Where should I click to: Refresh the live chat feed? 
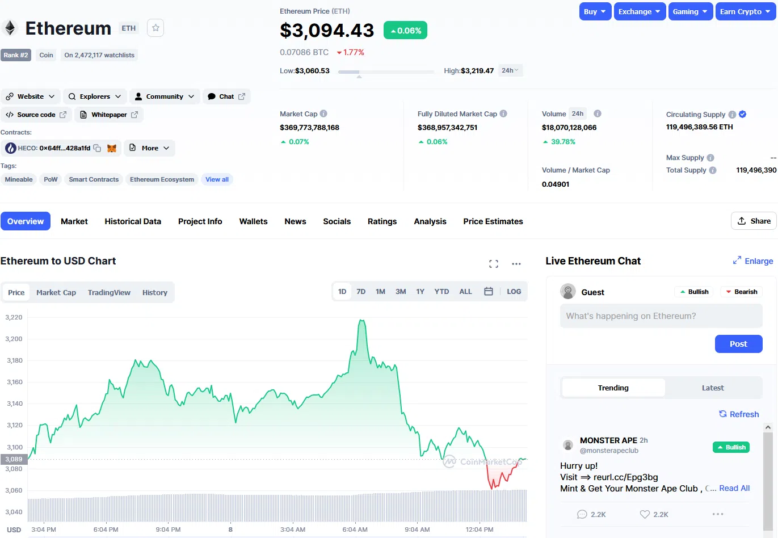pyautogui.click(x=739, y=414)
